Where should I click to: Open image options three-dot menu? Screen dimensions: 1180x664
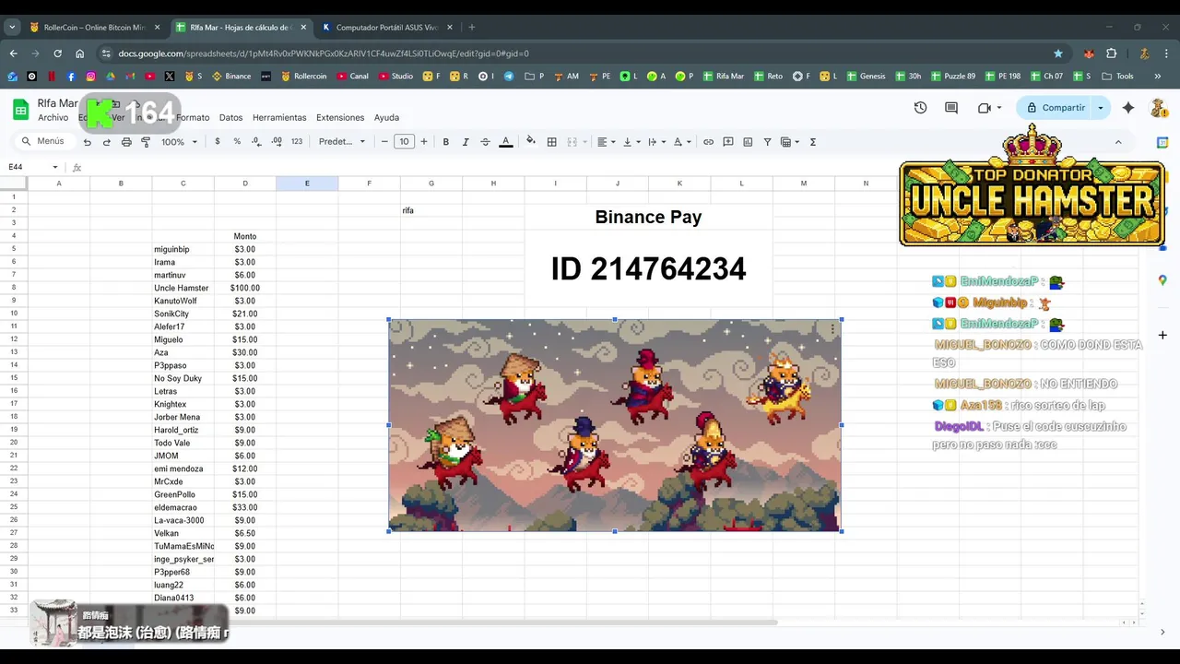[x=832, y=329]
